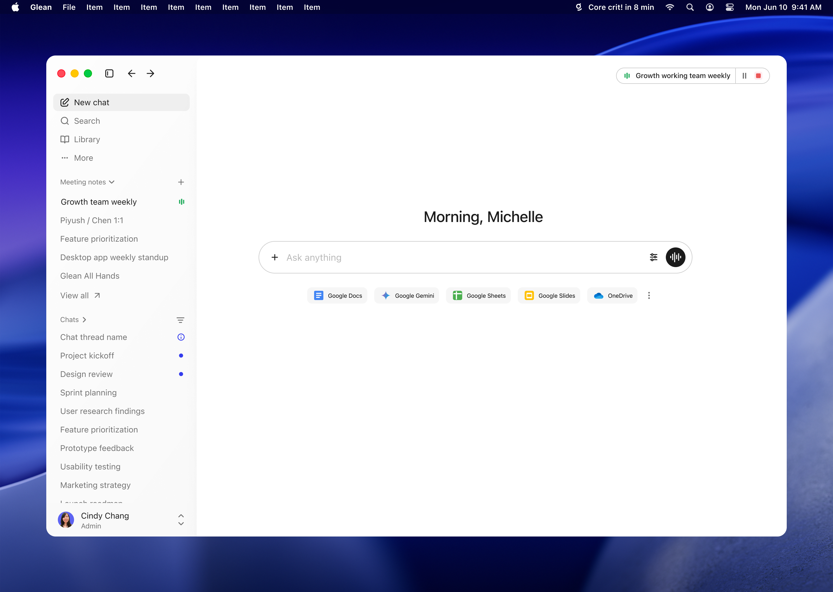This screenshot has height=592, width=833.
Task: Open the Chats filter icon
Action: [180, 320]
